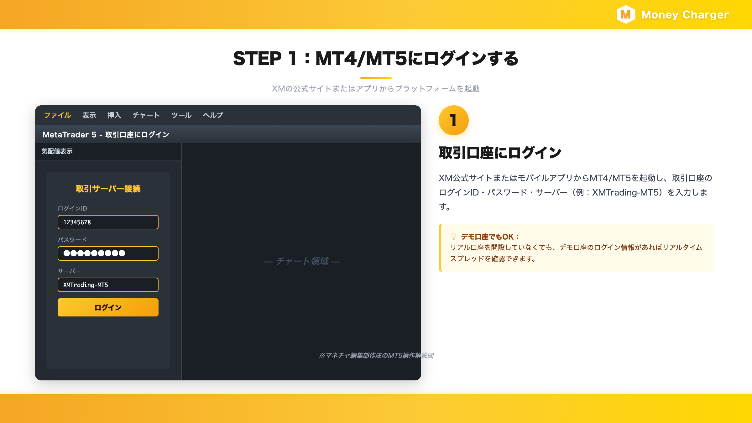Open the ツール menu
This screenshot has height=423, width=752.
point(181,115)
